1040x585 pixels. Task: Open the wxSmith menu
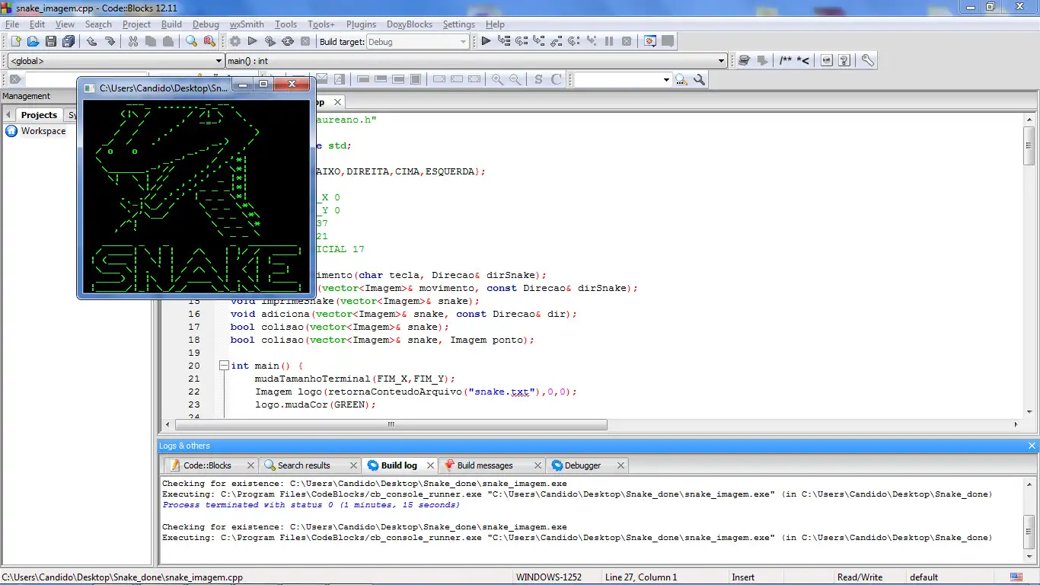247,24
